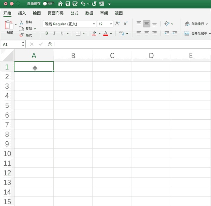Select center text horizontally icon
Image resolution: width=211 pixels, height=206 pixels.
click(x=147, y=33)
